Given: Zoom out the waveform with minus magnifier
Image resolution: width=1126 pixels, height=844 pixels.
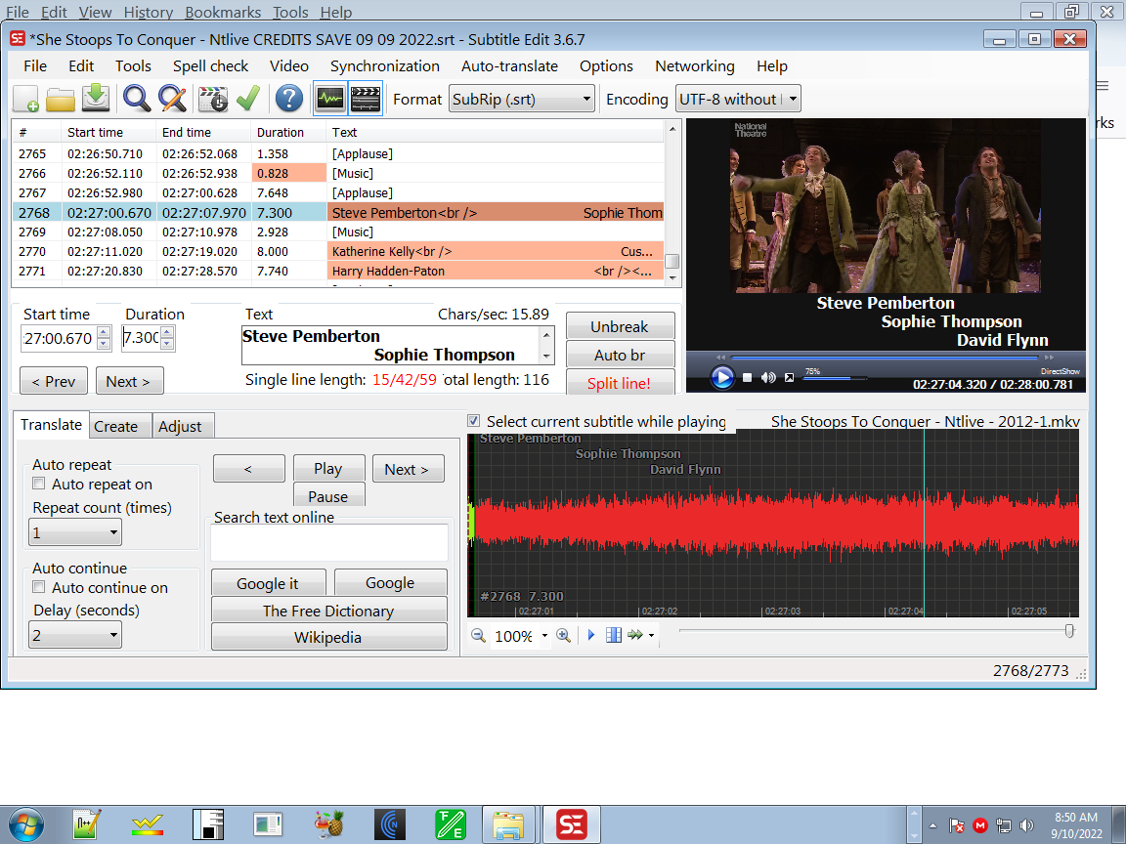Looking at the screenshot, I should click(478, 635).
